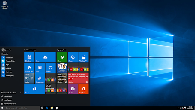Launch the Xbox tile
This screenshot has width=195, height=110.
click(x=62, y=57)
